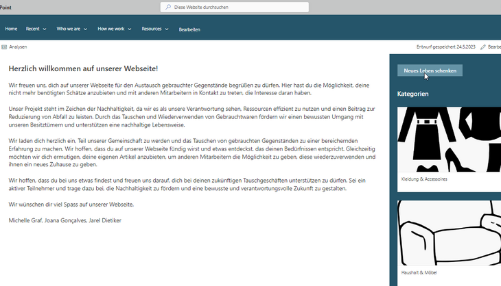
Task: Click 'Entwurf gespeichert 24.5.2023' status text
Action: tap(445, 47)
